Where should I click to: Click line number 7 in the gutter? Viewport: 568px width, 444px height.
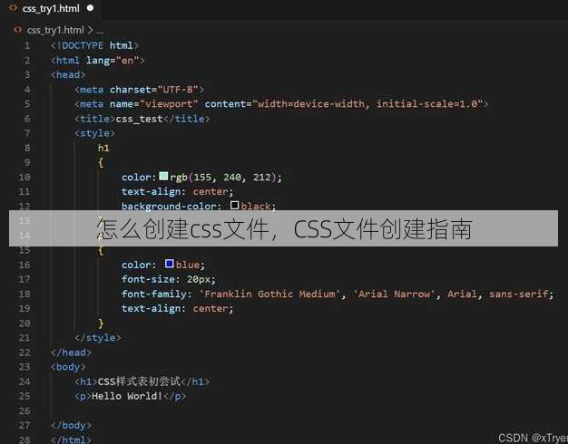(27, 133)
